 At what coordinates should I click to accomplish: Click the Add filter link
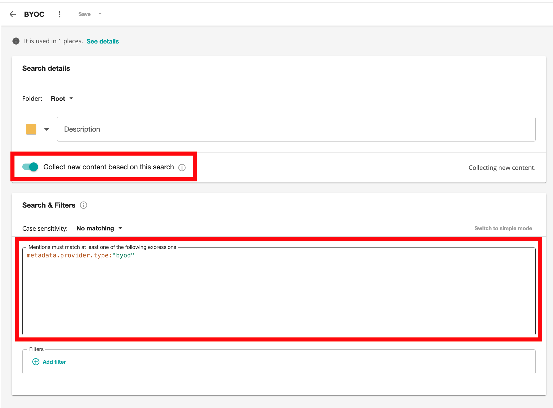[x=54, y=362]
